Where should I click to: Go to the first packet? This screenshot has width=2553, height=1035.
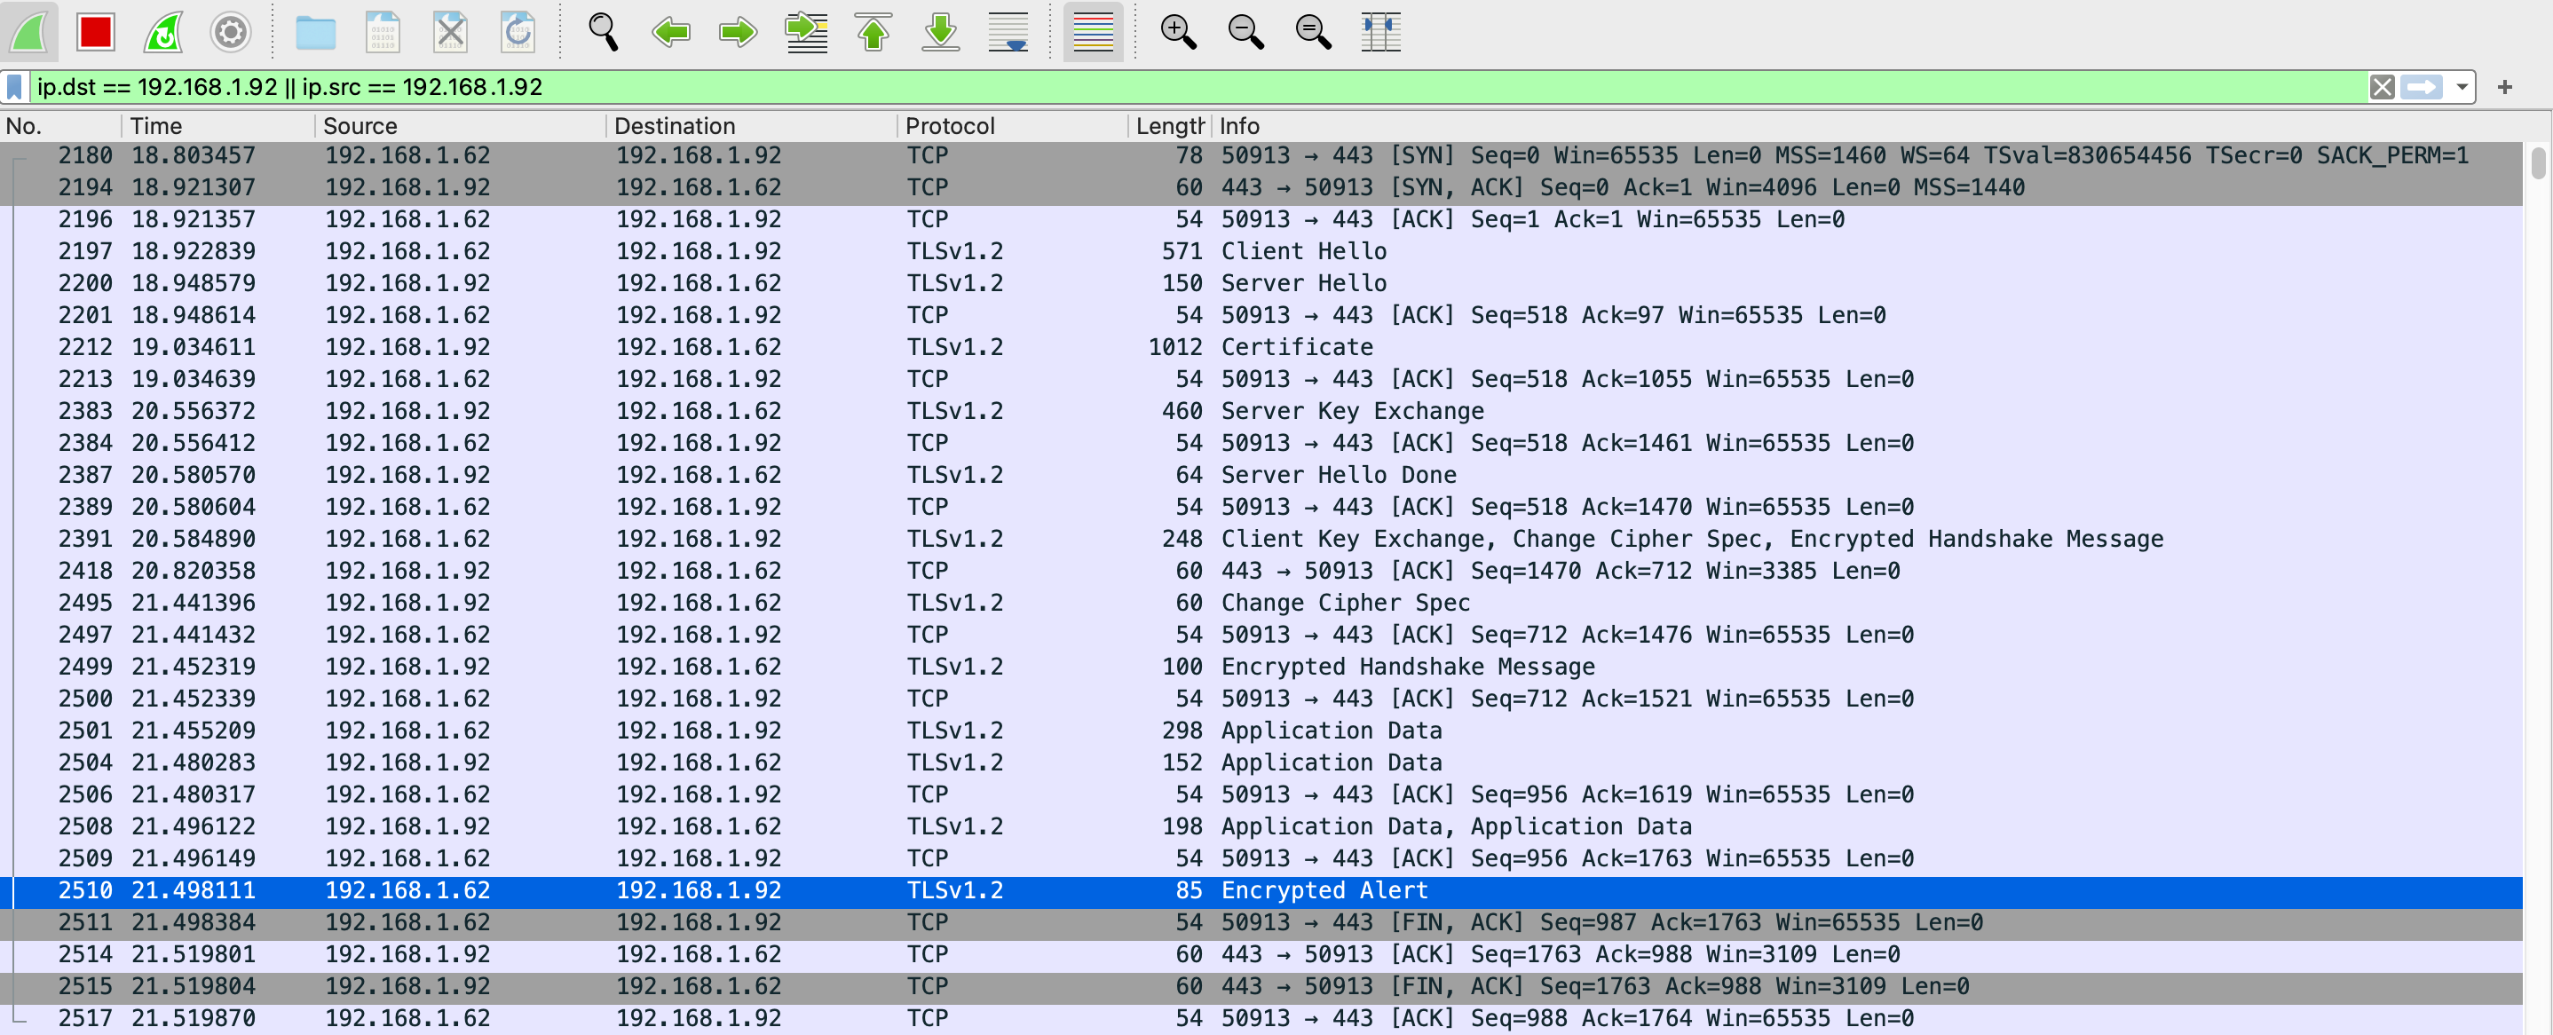(873, 33)
